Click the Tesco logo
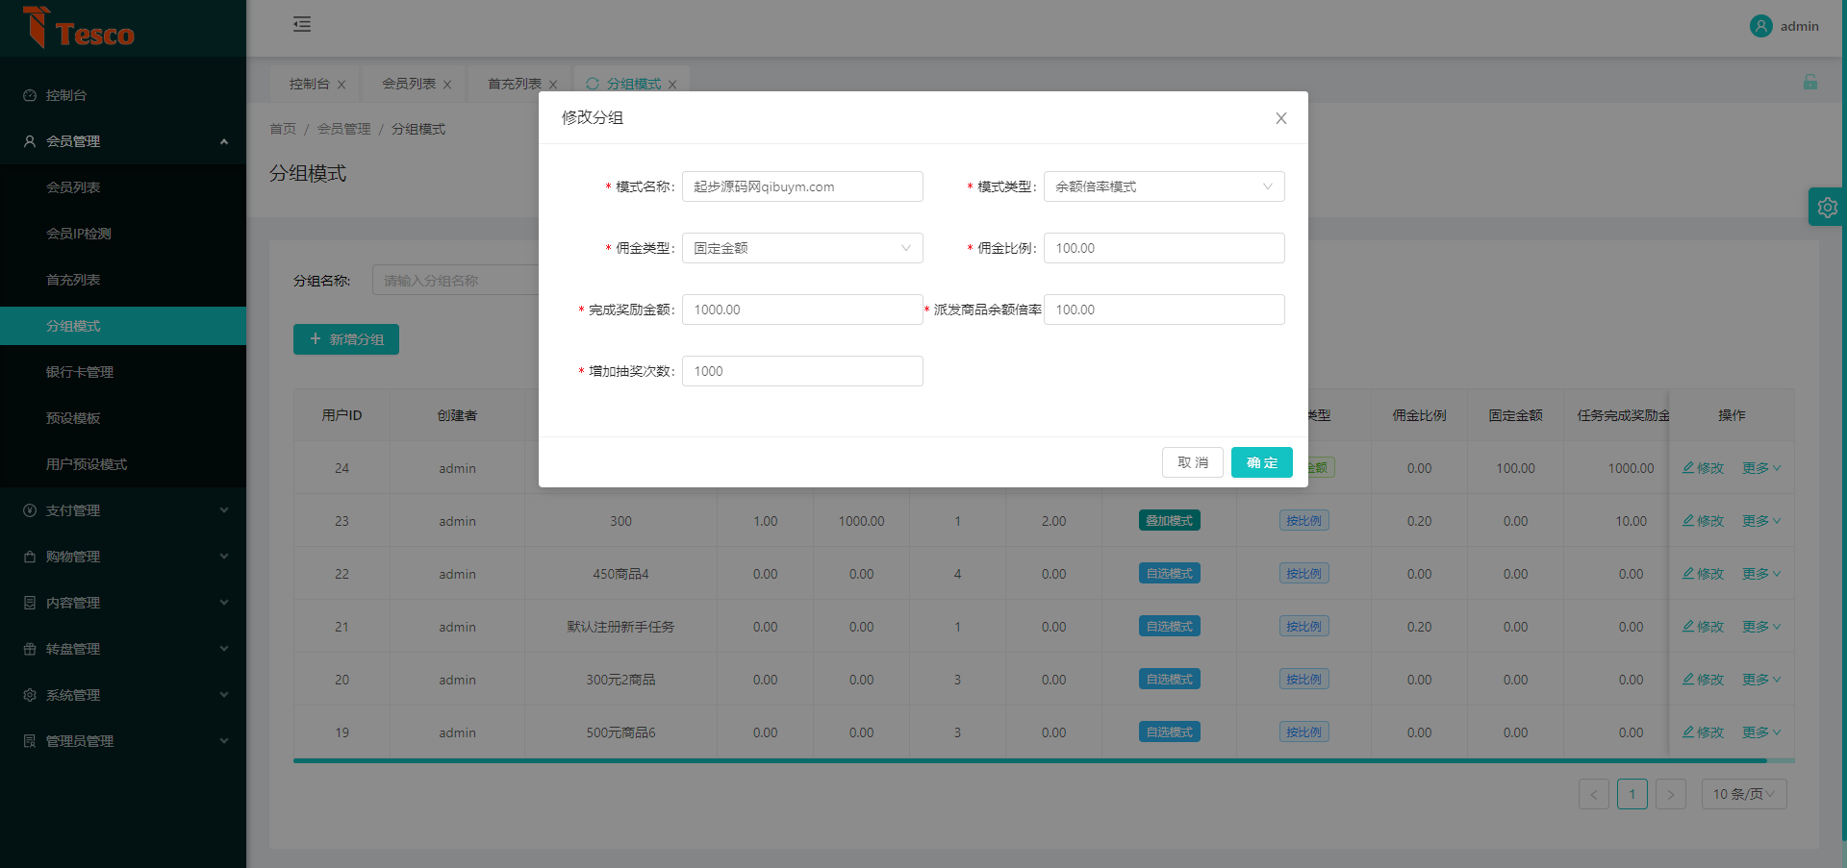1847x868 pixels. [79, 28]
